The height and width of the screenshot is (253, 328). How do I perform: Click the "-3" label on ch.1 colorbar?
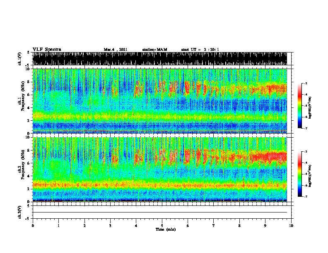point(306,84)
